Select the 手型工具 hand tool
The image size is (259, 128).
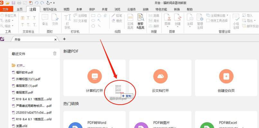(x=8, y=16)
